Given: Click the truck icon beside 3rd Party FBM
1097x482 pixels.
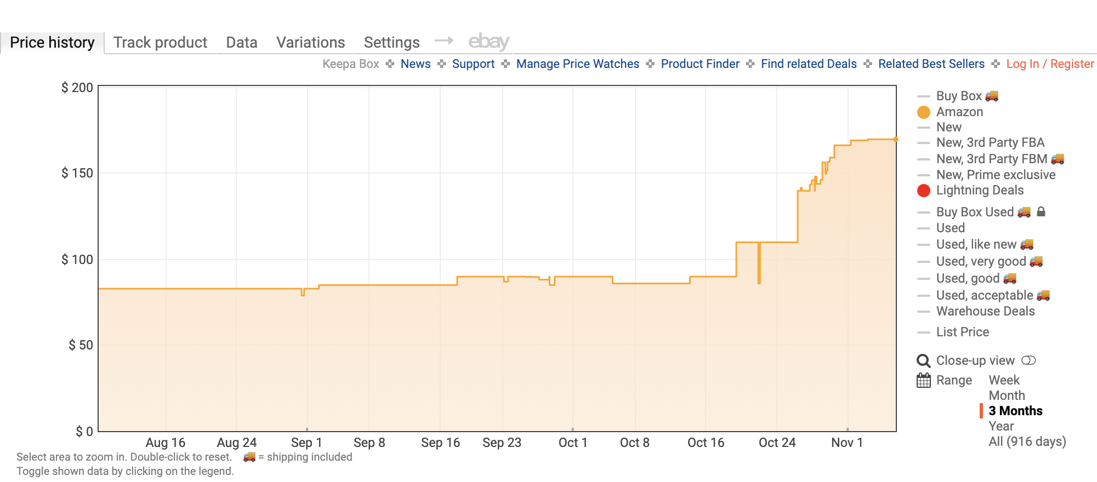Looking at the screenshot, I should 1058,159.
